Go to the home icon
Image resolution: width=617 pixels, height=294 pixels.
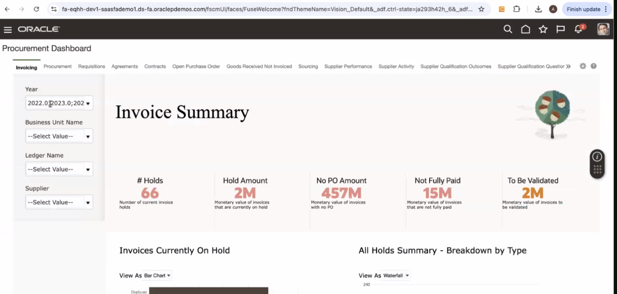(x=526, y=29)
